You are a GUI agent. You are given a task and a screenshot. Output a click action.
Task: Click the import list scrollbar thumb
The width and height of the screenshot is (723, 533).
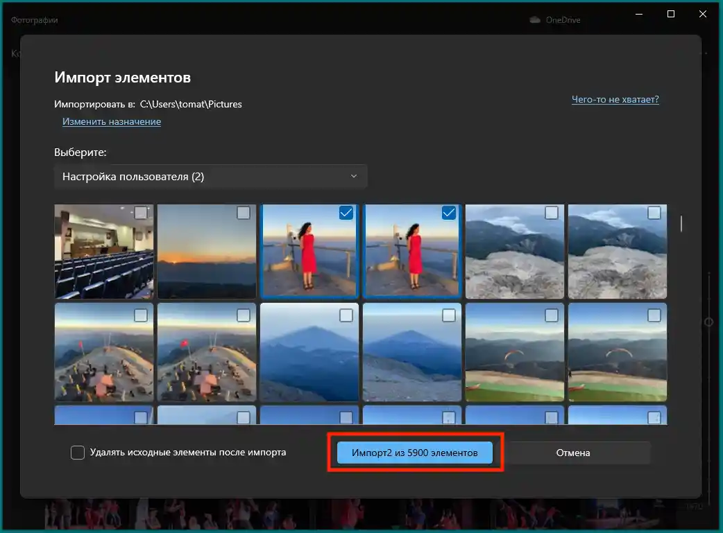(x=681, y=223)
